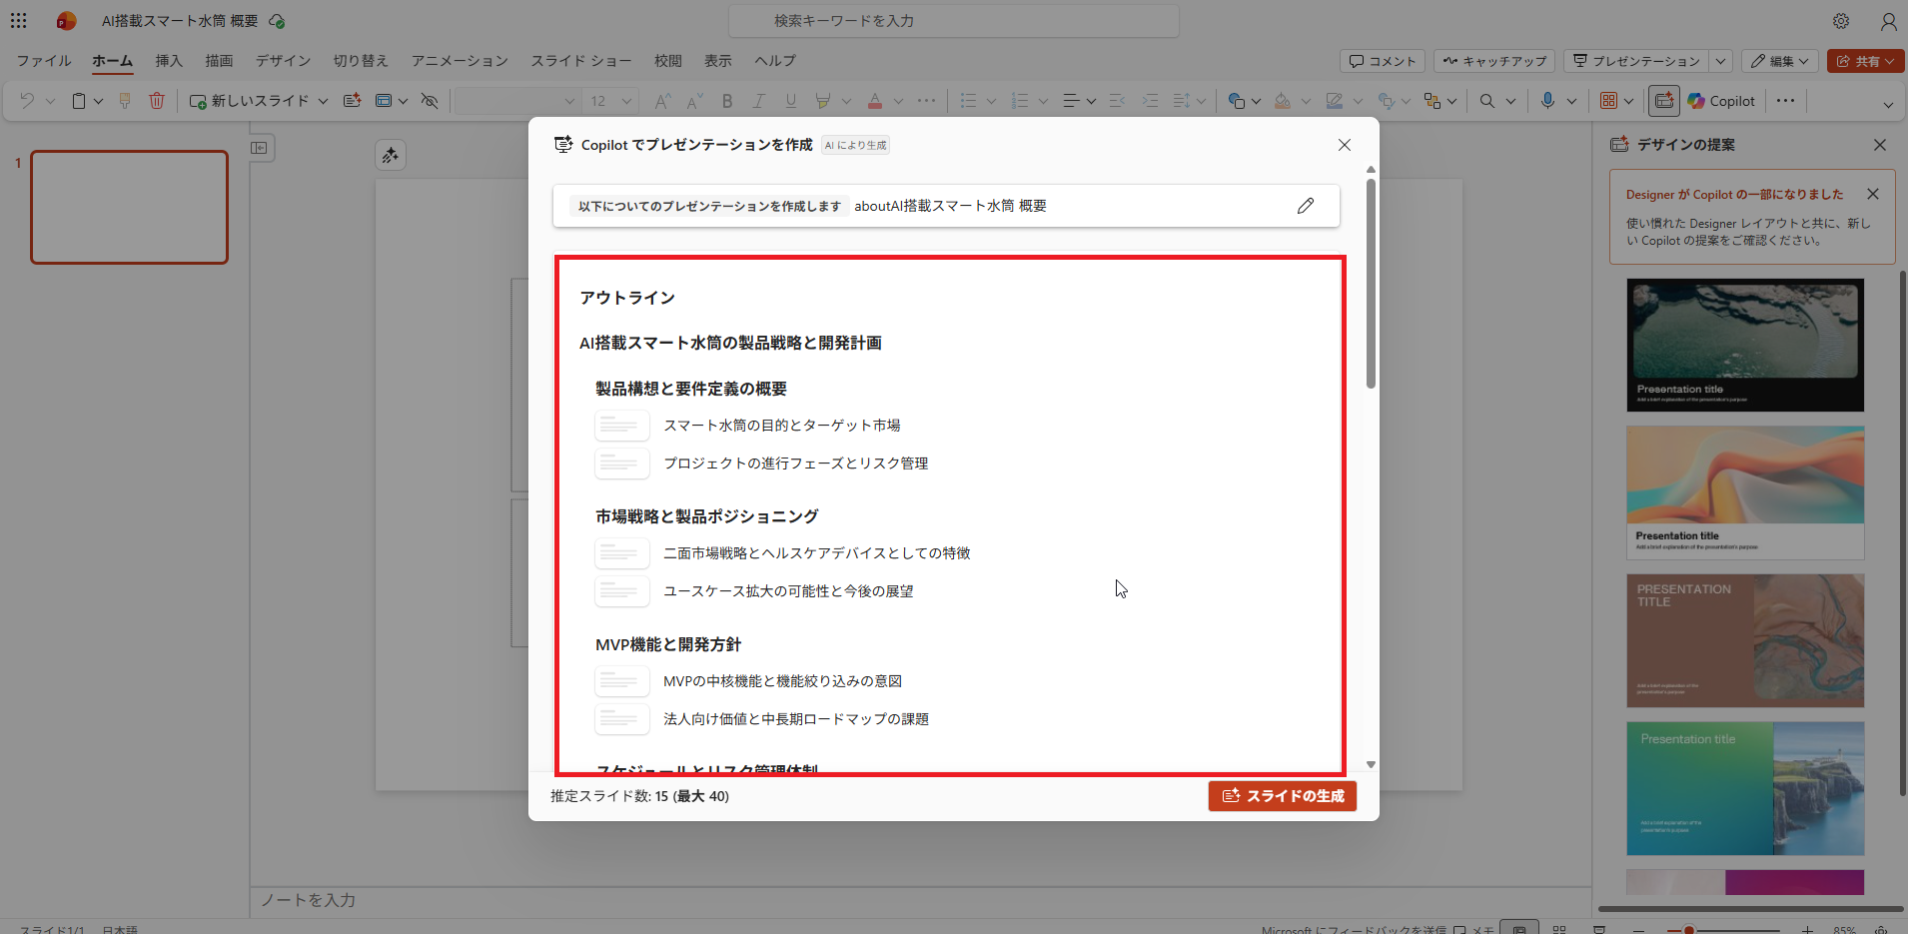Click the format painter icon
1908x934 pixels.
(x=125, y=101)
